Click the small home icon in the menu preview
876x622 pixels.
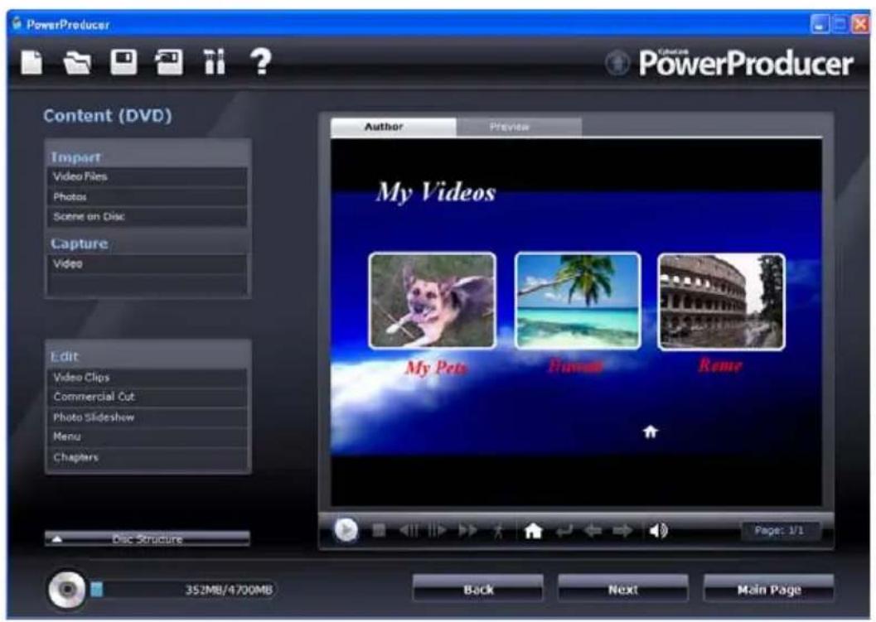click(651, 432)
